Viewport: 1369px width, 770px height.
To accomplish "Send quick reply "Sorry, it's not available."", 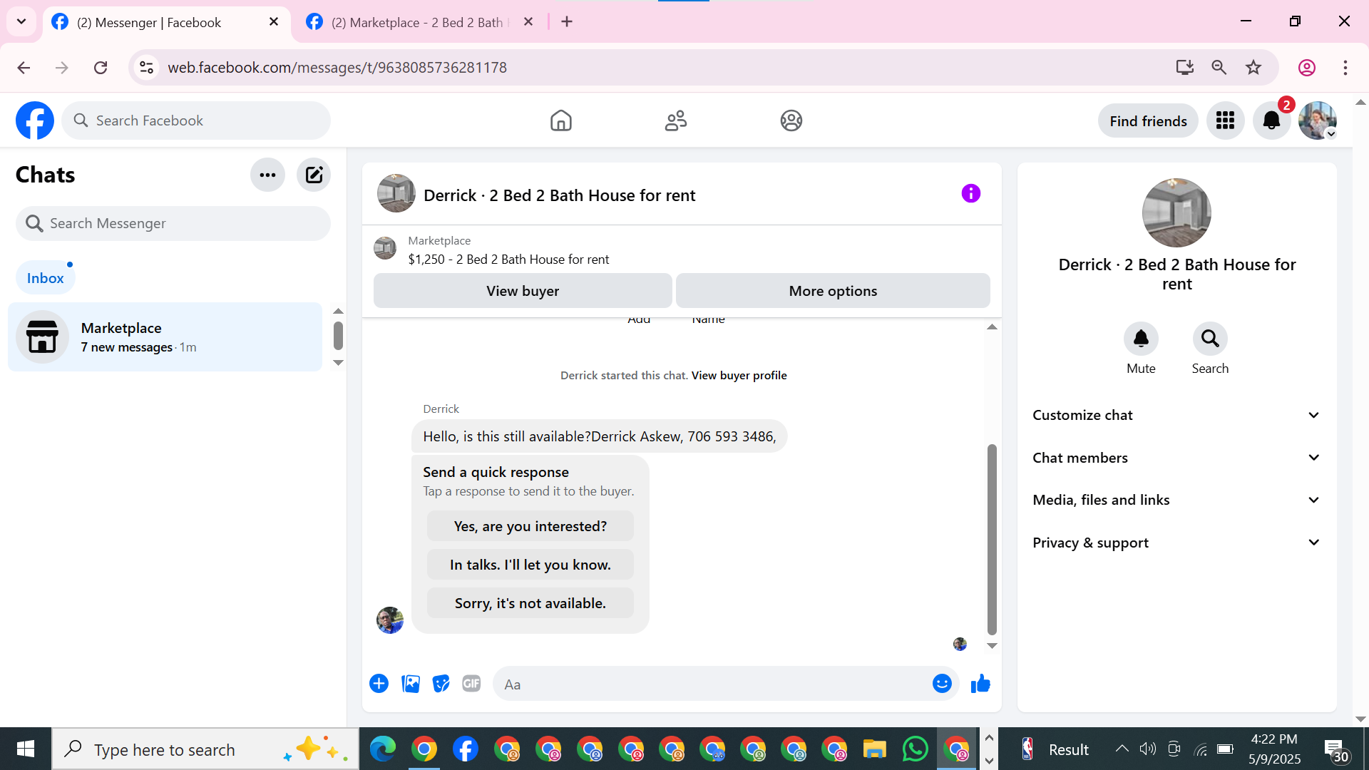I will pos(530,603).
